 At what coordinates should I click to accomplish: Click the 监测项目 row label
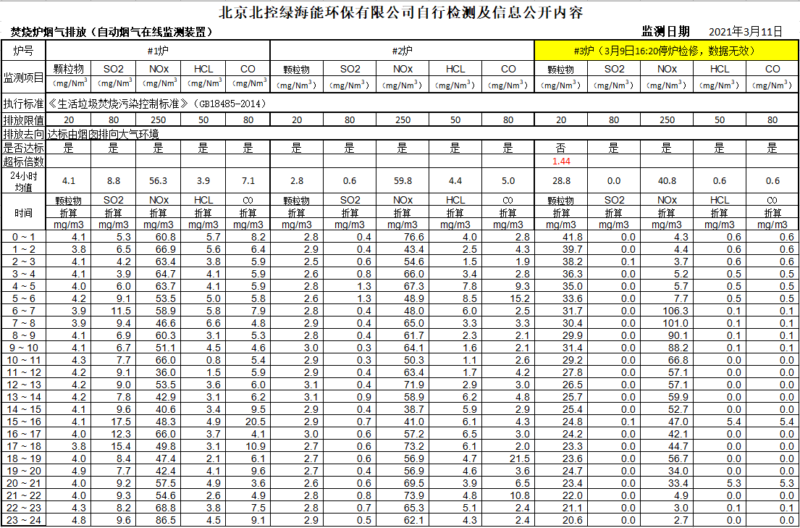23,77
